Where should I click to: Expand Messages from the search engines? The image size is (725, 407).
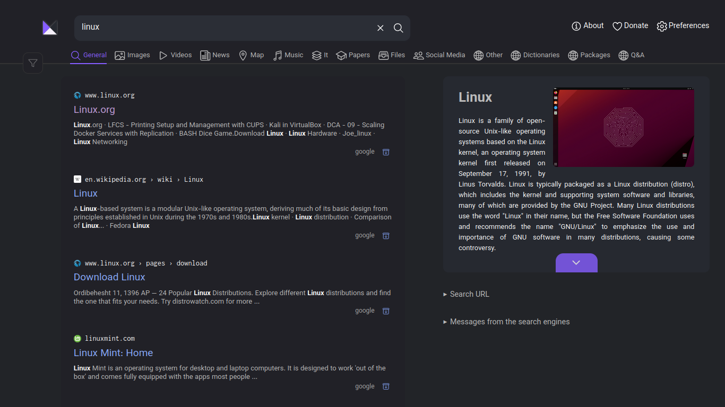click(506, 322)
